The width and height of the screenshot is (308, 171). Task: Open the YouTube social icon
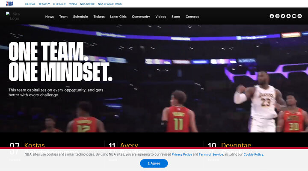coord(294,16)
